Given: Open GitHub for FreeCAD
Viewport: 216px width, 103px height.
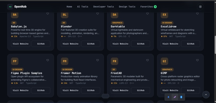Looking at the screenshot, I should click(x=141, y=90).
